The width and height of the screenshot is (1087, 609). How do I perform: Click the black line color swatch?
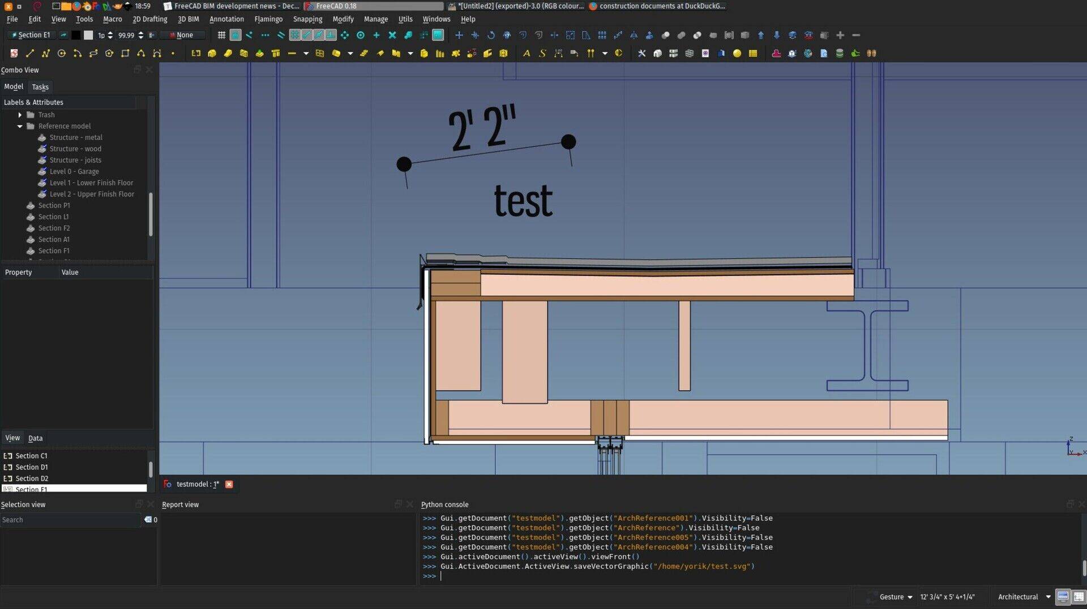coord(76,35)
